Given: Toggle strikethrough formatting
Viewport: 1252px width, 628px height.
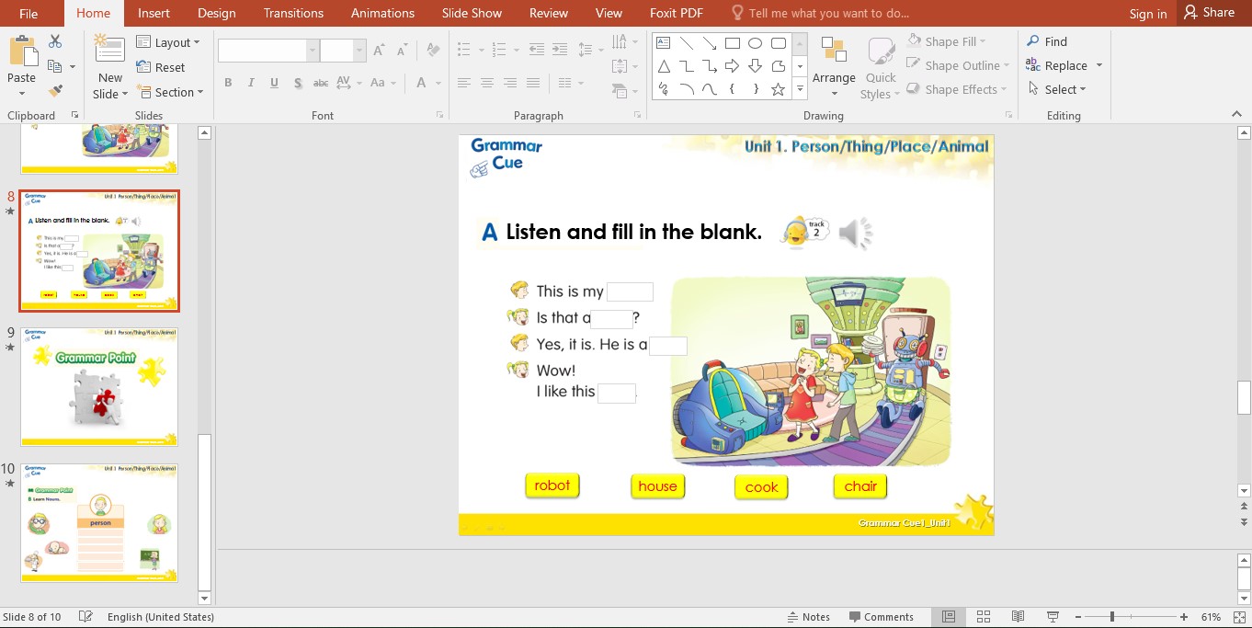Looking at the screenshot, I should (321, 83).
